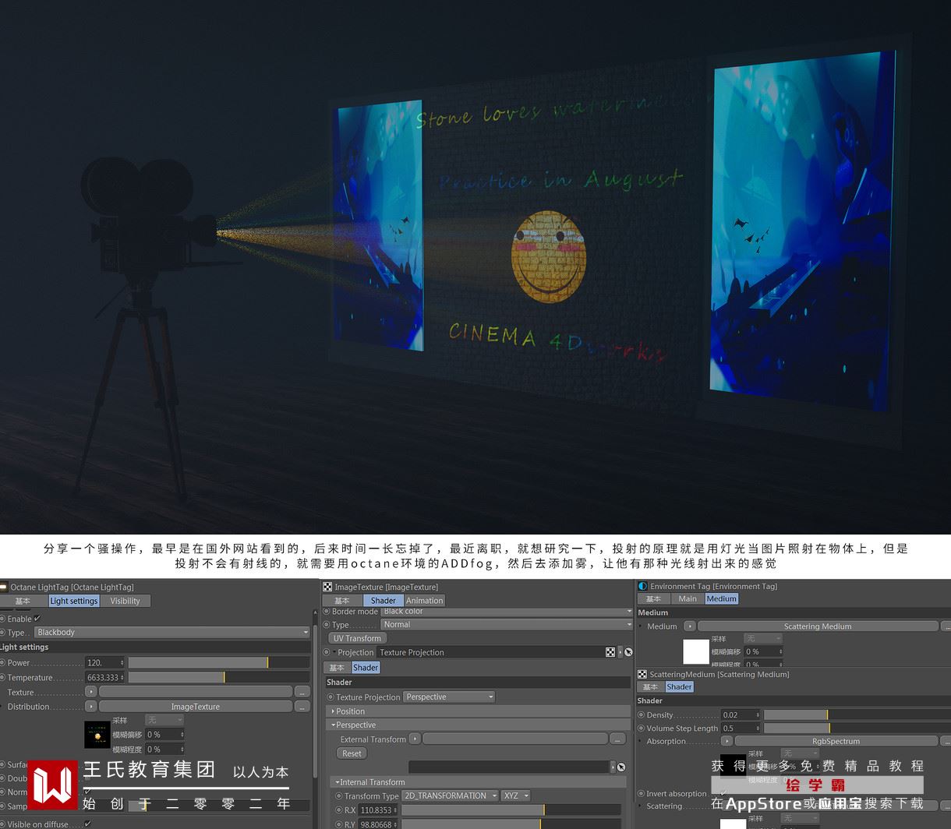Click the Power value field showing 120
The width and height of the screenshot is (951, 829).
pos(105,663)
